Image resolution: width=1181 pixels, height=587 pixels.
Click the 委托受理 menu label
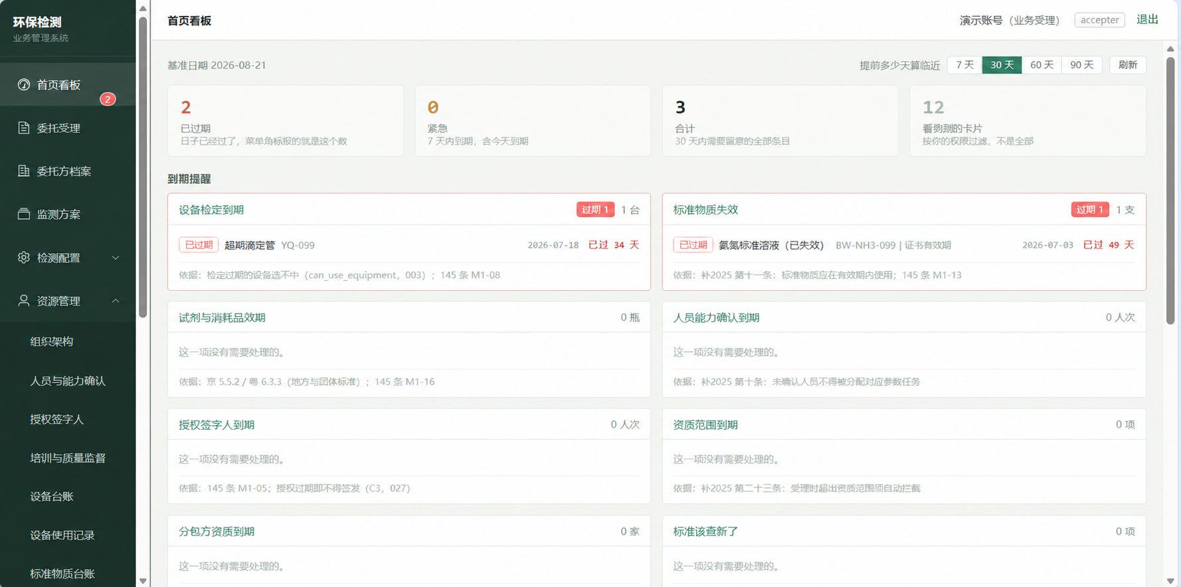click(58, 128)
